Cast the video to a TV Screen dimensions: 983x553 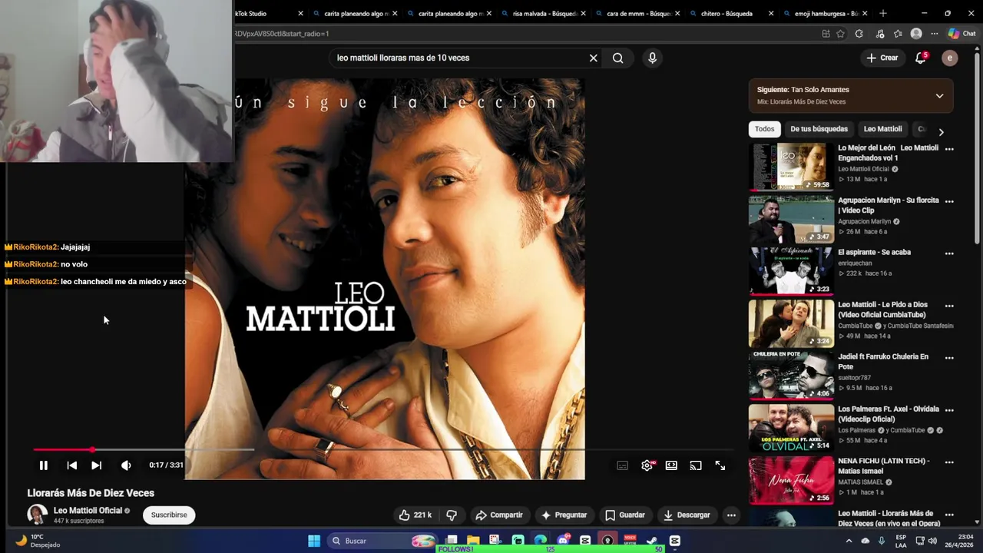[696, 465]
